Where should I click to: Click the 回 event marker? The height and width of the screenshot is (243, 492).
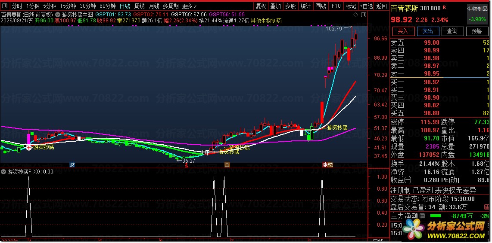227,165
